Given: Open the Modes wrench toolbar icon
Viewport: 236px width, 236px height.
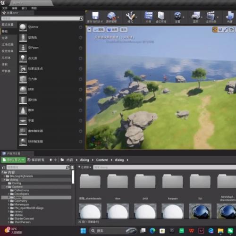Looking at the screenshot, I should pyautogui.click(x=130, y=16).
